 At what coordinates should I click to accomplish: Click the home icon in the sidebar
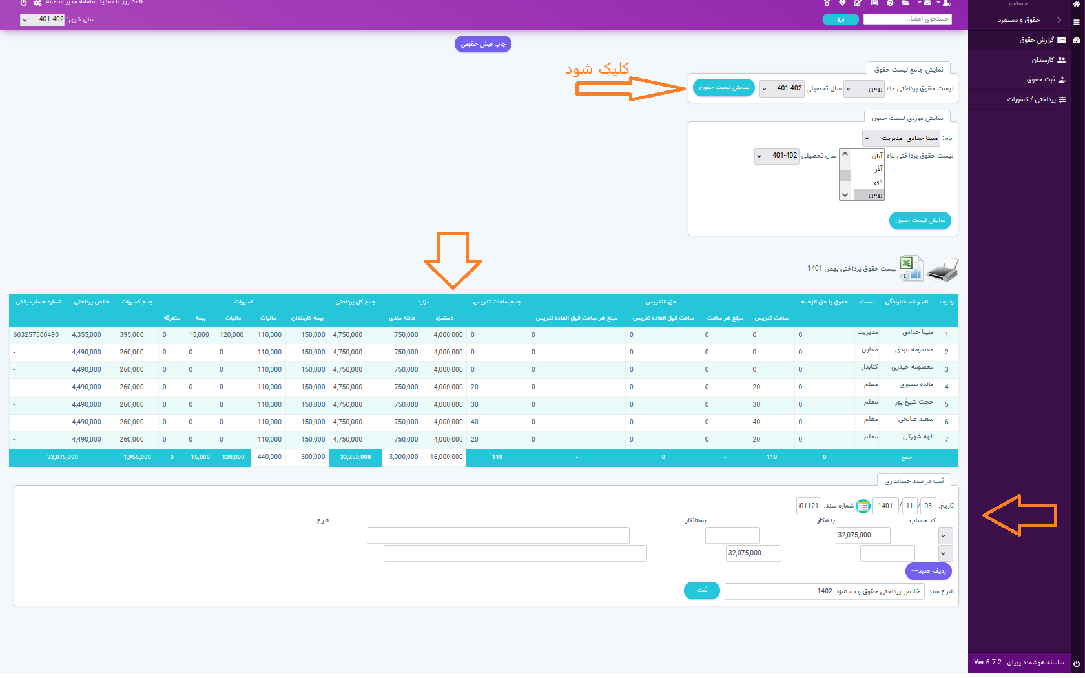pos(1077,4)
